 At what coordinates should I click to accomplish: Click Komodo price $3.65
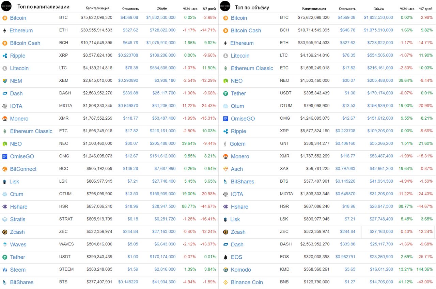tap(349, 270)
